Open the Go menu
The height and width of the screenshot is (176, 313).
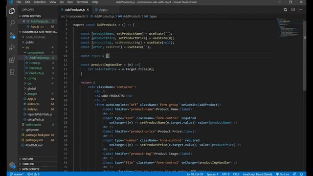click(x=62, y=2)
